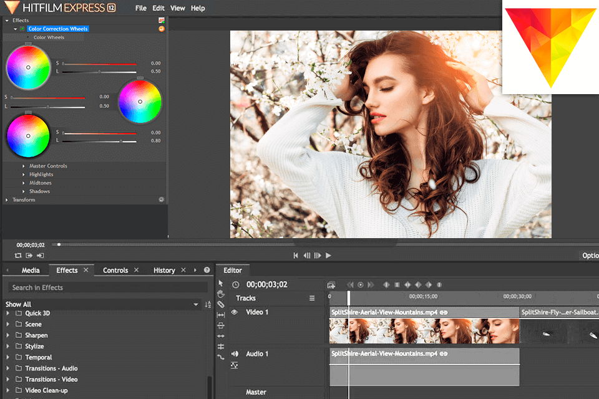Open the Help menu
Image resolution: width=599 pixels, height=399 pixels.
pyautogui.click(x=198, y=8)
